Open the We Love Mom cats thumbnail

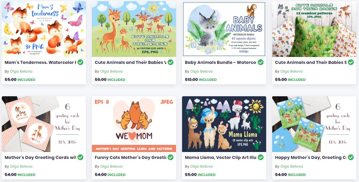click(134, 124)
